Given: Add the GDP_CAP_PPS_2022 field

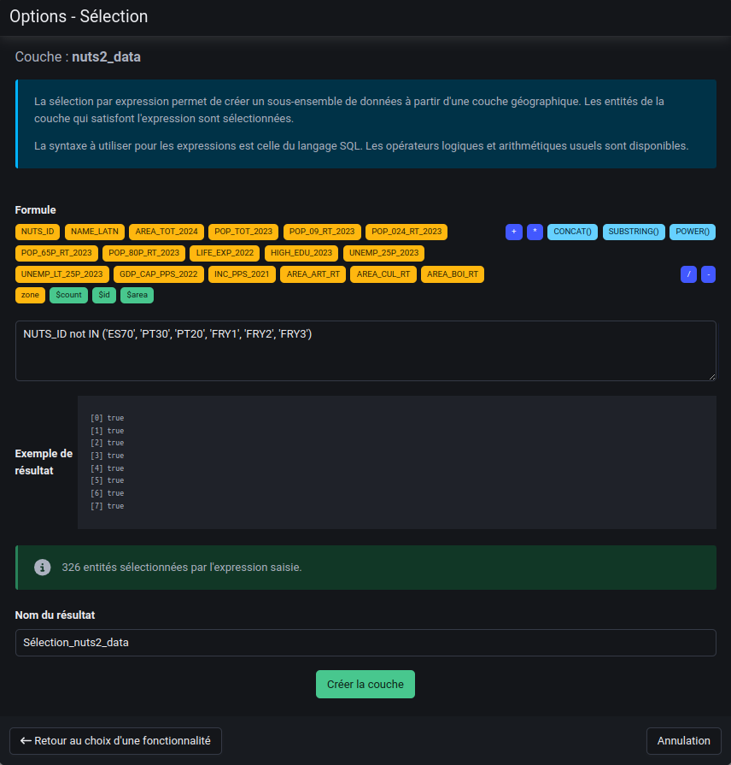Looking at the screenshot, I should click(158, 274).
